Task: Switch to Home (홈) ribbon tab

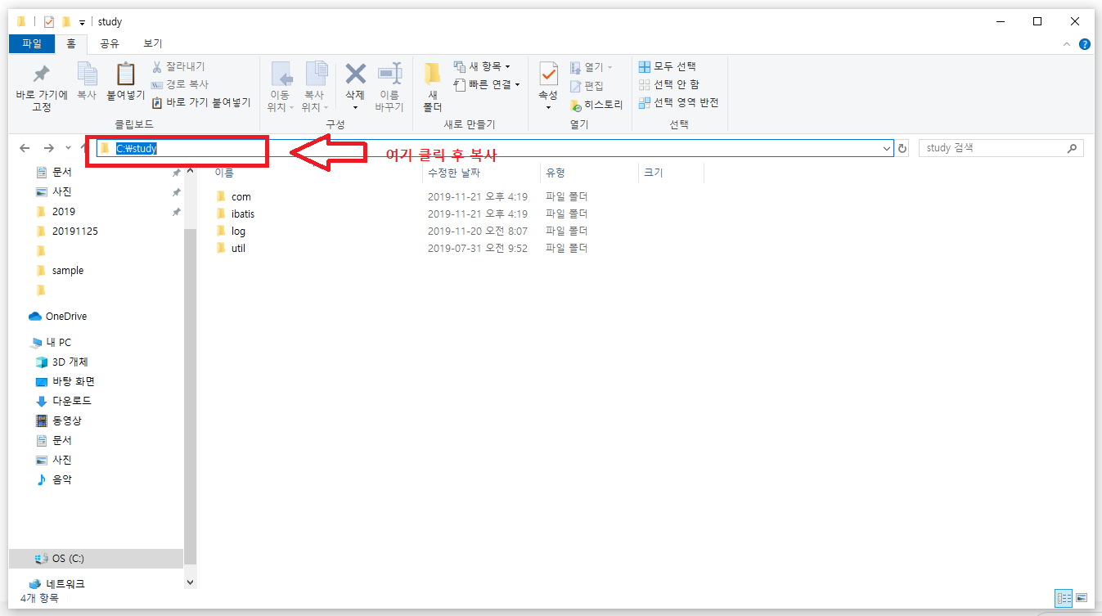Action: click(71, 43)
